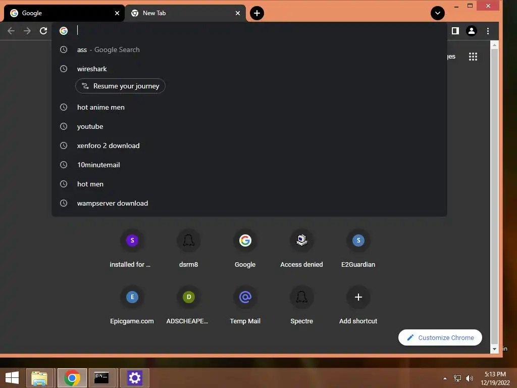Screen dimensions: 517x388
Task: Open the Windows Start button
Action: (x=12, y=378)
